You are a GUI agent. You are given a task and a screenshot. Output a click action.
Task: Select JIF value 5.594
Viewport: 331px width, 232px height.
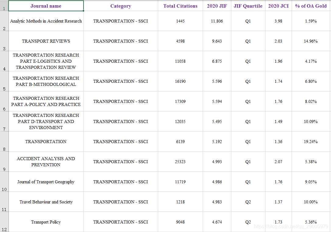click(217, 101)
